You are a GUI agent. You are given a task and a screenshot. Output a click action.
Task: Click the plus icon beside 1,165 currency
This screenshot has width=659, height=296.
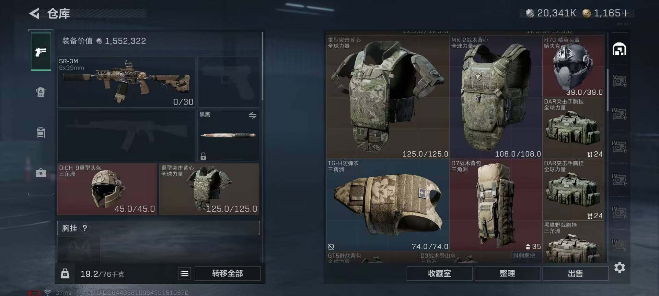click(x=625, y=13)
